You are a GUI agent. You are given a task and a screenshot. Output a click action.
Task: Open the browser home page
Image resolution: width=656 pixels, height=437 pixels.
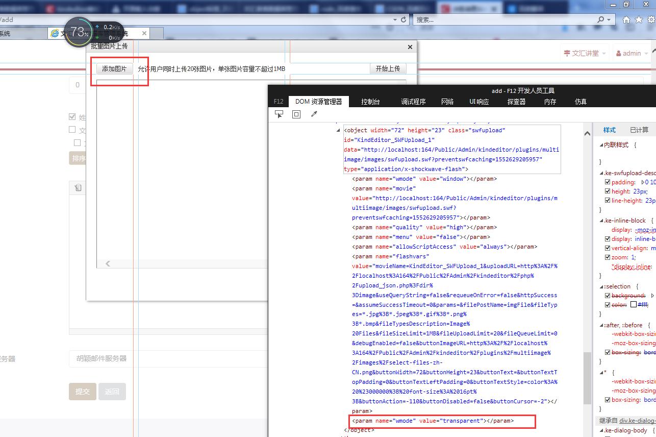(x=626, y=19)
